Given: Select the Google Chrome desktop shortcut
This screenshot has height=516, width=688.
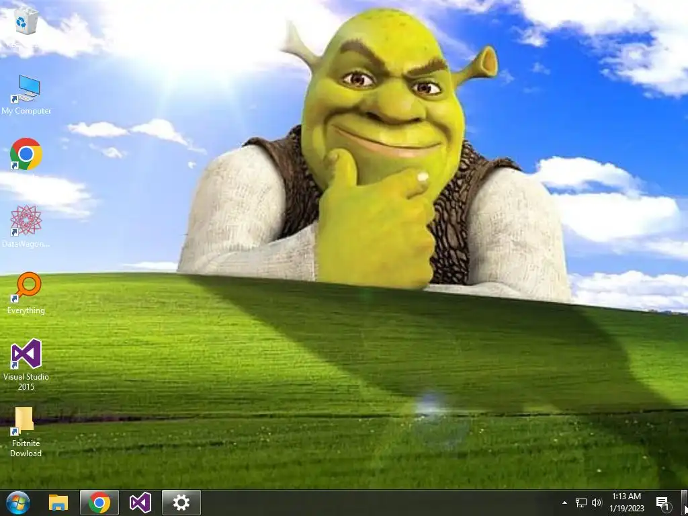Looking at the screenshot, I should [x=26, y=154].
